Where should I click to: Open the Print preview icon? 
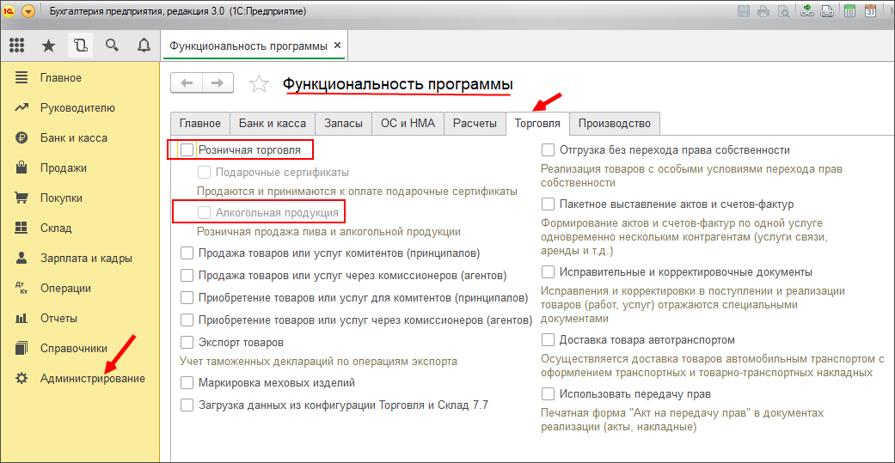click(782, 11)
